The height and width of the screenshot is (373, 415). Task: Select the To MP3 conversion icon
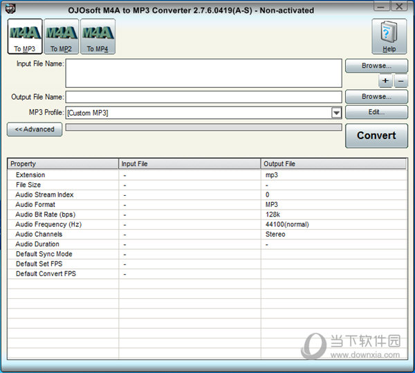(x=25, y=36)
